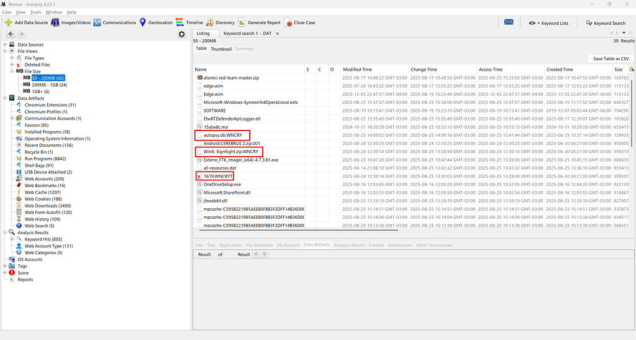Click the Web Search icon
The image size is (636, 340).
[x=19, y=226]
